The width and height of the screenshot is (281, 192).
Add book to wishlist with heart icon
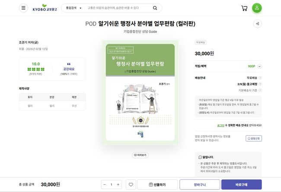[131, 185]
